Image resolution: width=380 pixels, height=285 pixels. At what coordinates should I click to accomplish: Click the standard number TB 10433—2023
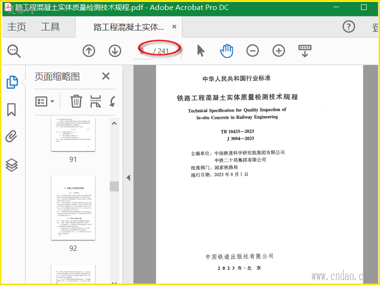click(237, 132)
